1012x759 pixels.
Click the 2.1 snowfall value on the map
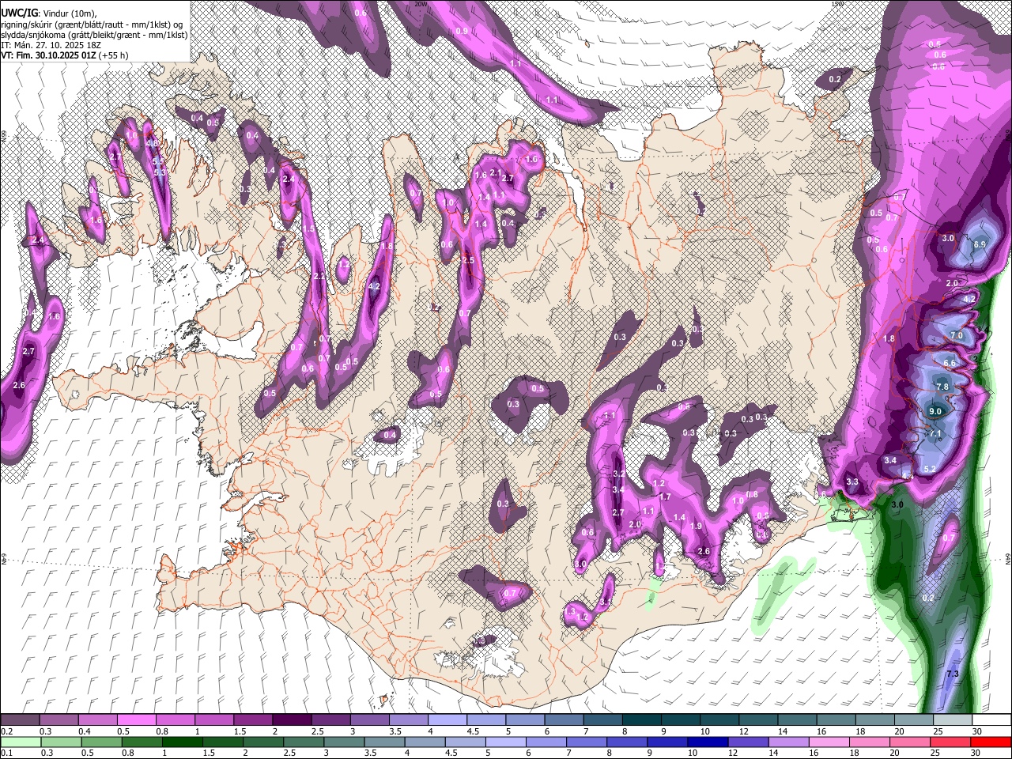tap(497, 172)
